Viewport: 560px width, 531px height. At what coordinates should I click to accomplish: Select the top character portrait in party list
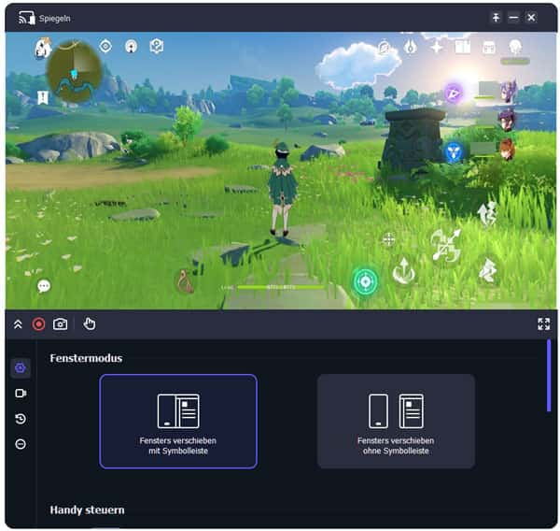click(508, 91)
